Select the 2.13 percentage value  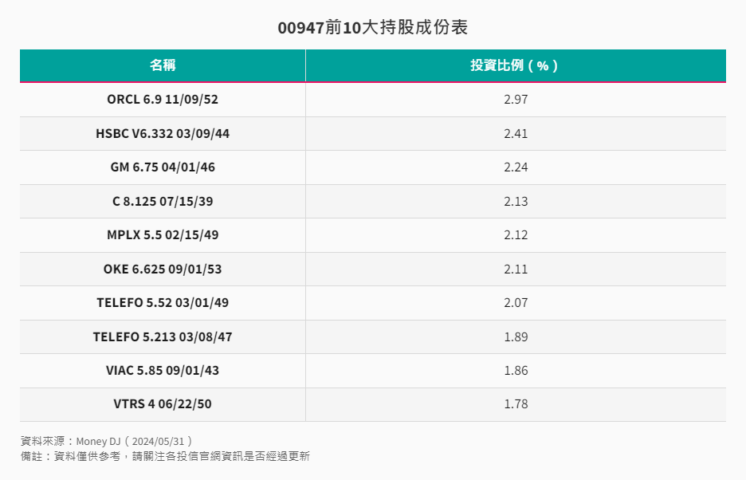[516, 202]
